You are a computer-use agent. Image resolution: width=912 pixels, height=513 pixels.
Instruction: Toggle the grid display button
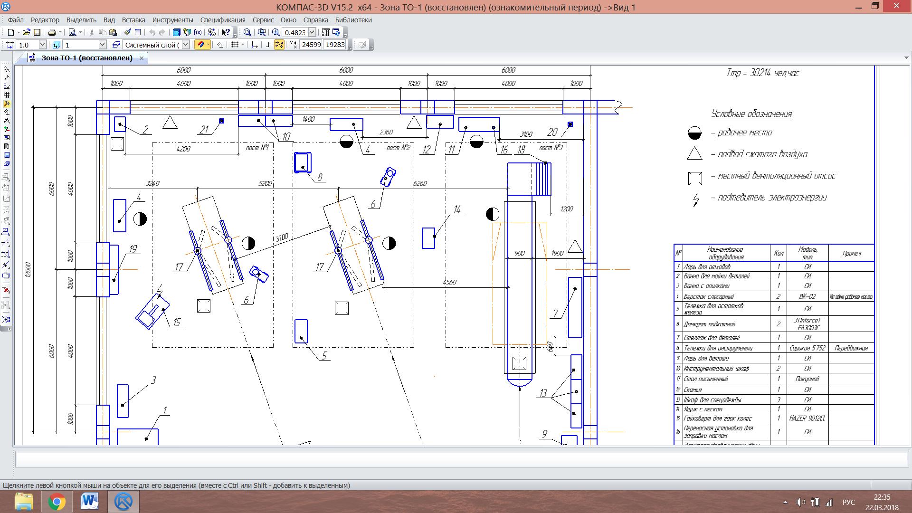coord(235,45)
